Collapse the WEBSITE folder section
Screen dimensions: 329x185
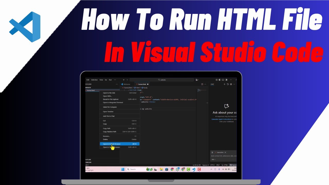pyautogui.click(x=102, y=88)
